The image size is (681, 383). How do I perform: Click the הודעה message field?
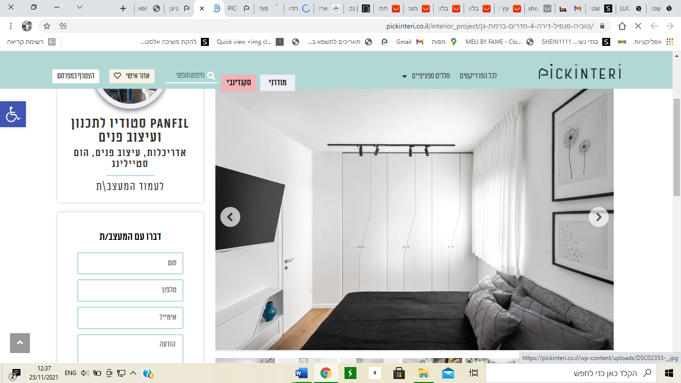[130, 349]
